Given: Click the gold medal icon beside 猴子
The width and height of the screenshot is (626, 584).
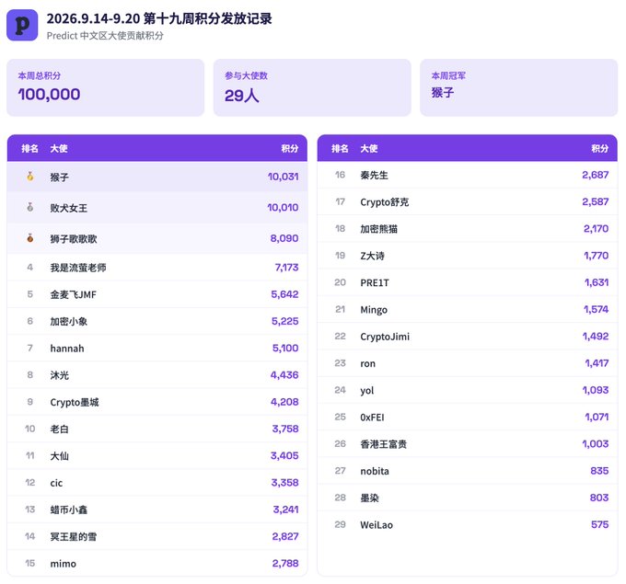Looking at the screenshot, I should [x=30, y=177].
